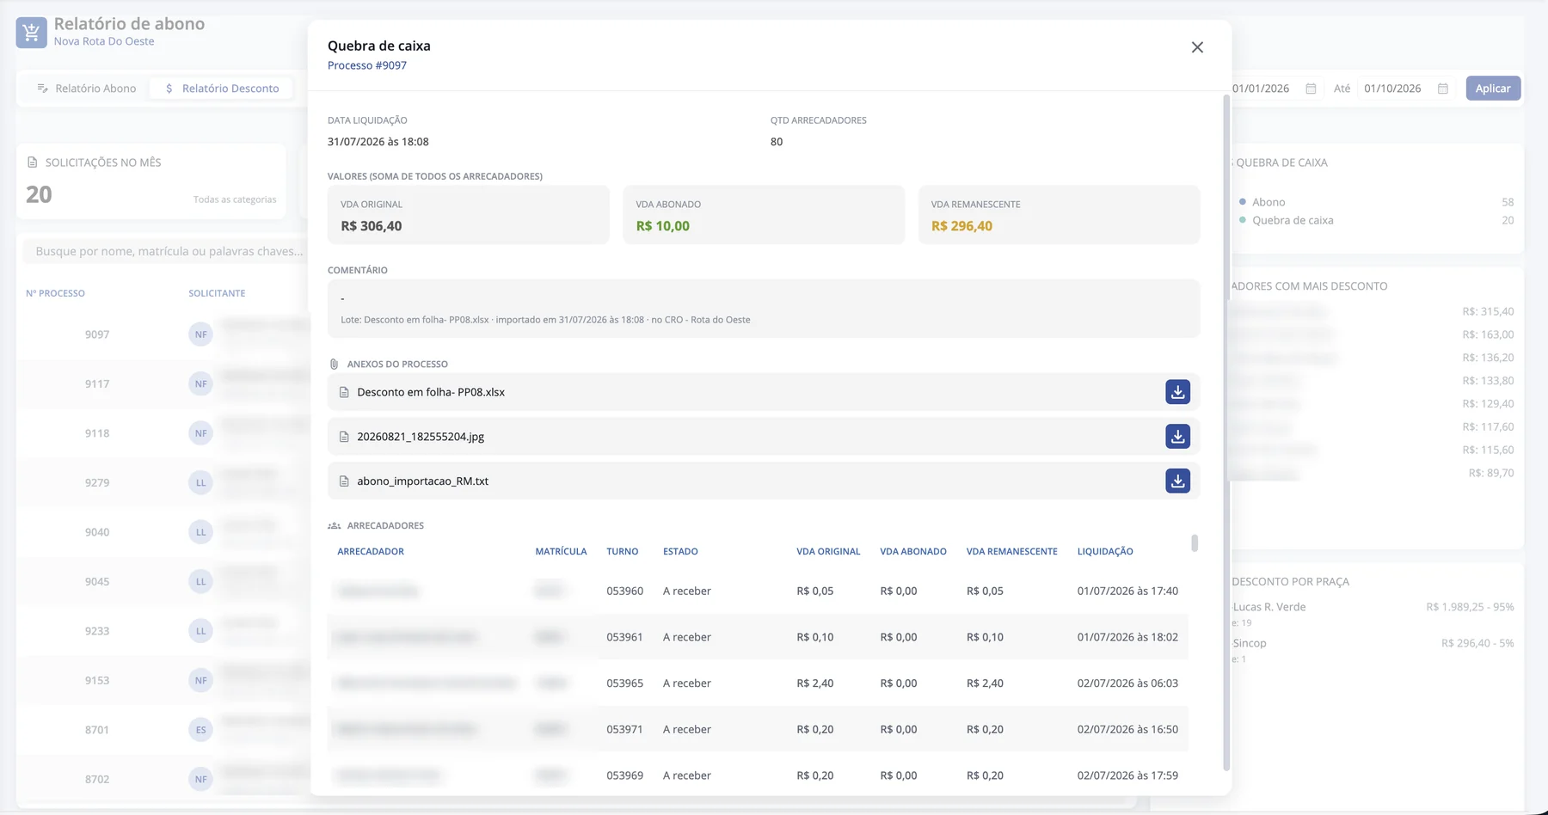Click the shopping cart app logo

click(32, 33)
